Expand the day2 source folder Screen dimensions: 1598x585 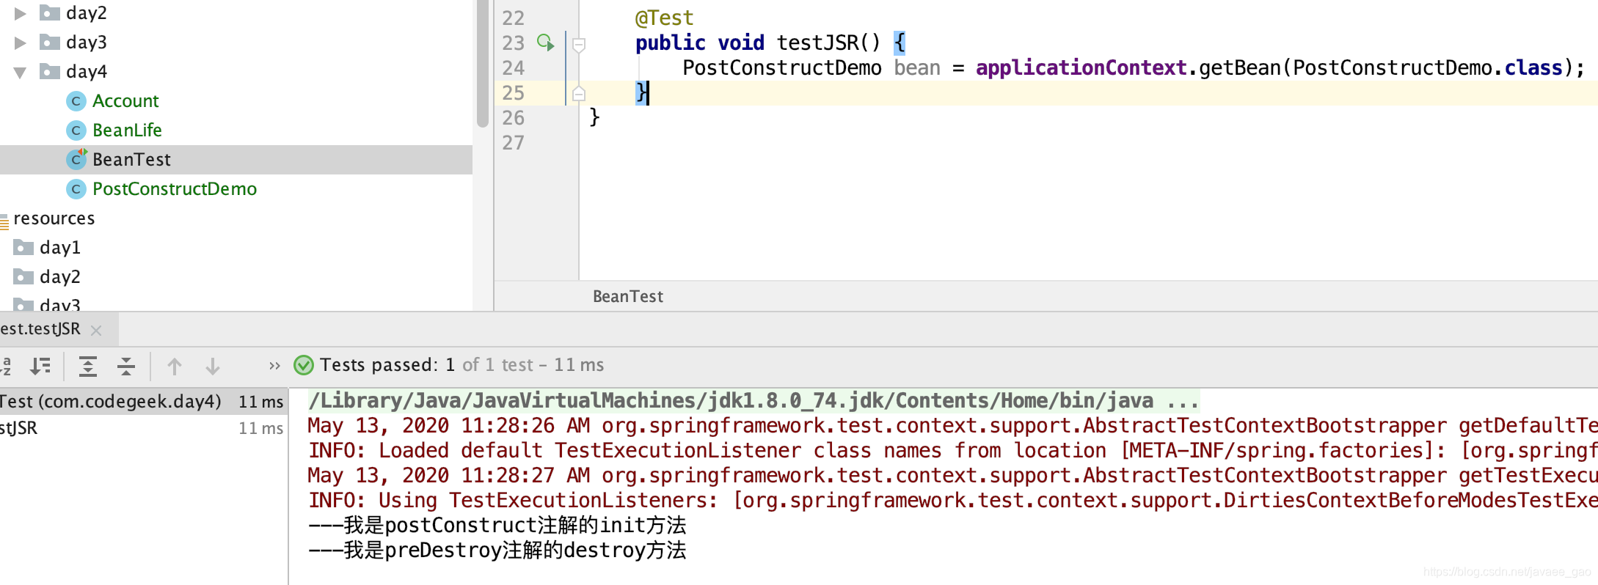pos(21,13)
